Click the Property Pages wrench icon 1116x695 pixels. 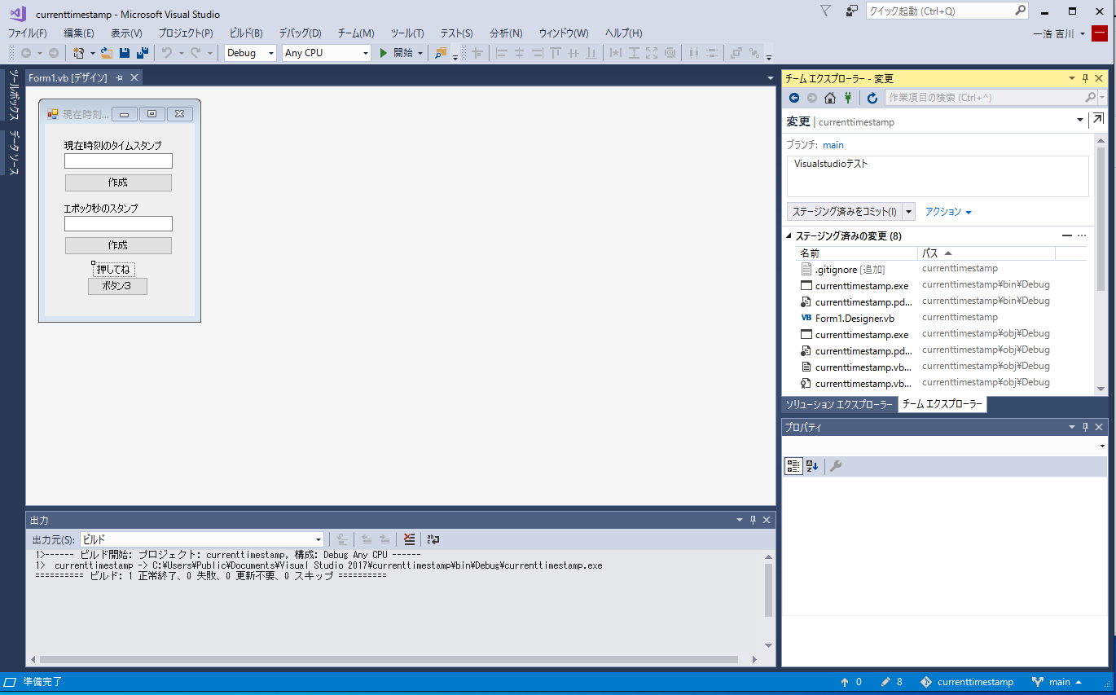pos(835,466)
